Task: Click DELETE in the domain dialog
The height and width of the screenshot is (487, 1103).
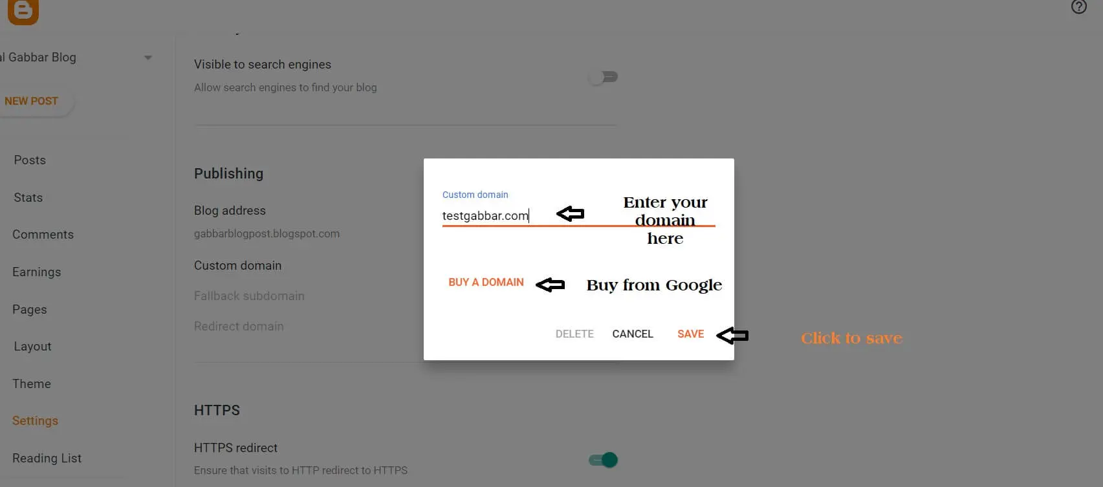Action: click(574, 334)
